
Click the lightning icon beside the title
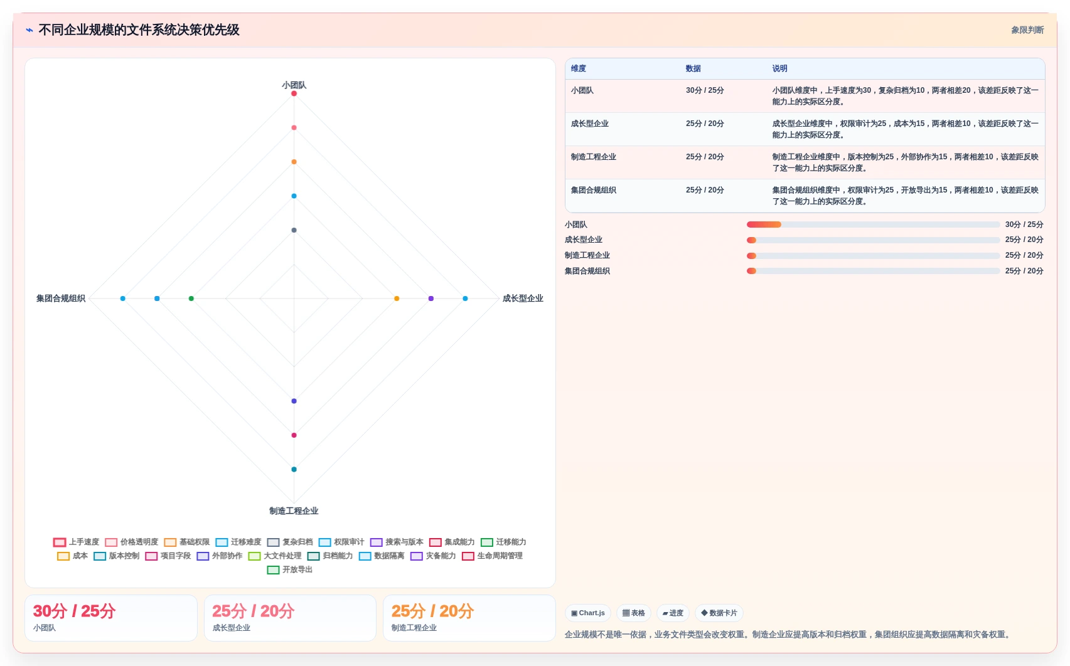(x=29, y=30)
